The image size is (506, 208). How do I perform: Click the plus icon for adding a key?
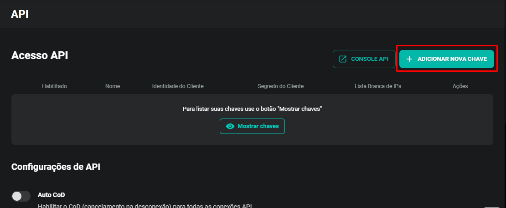point(409,59)
